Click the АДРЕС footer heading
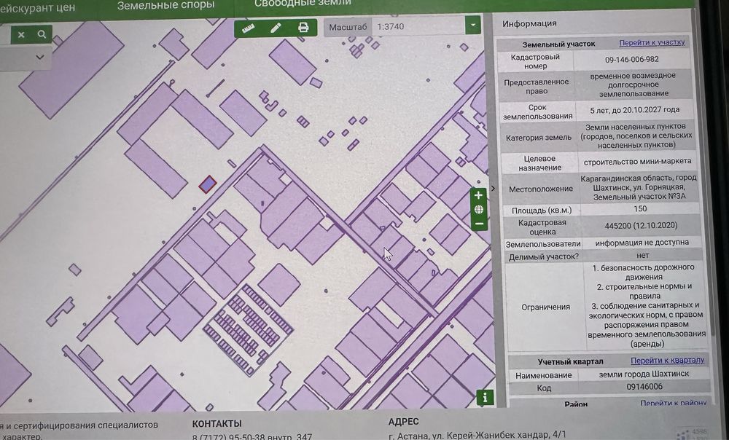This screenshot has width=729, height=440. 404,421
